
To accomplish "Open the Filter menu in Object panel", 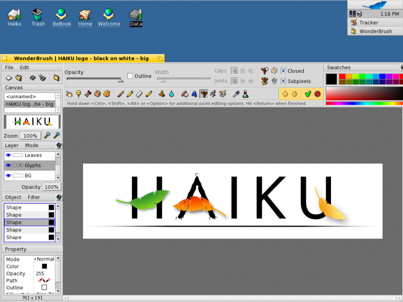I will (x=34, y=197).
